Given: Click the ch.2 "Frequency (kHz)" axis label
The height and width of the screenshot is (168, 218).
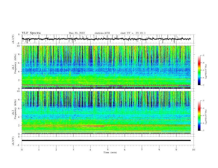Looking at the screenshot, I should click(x=16, y=109).
